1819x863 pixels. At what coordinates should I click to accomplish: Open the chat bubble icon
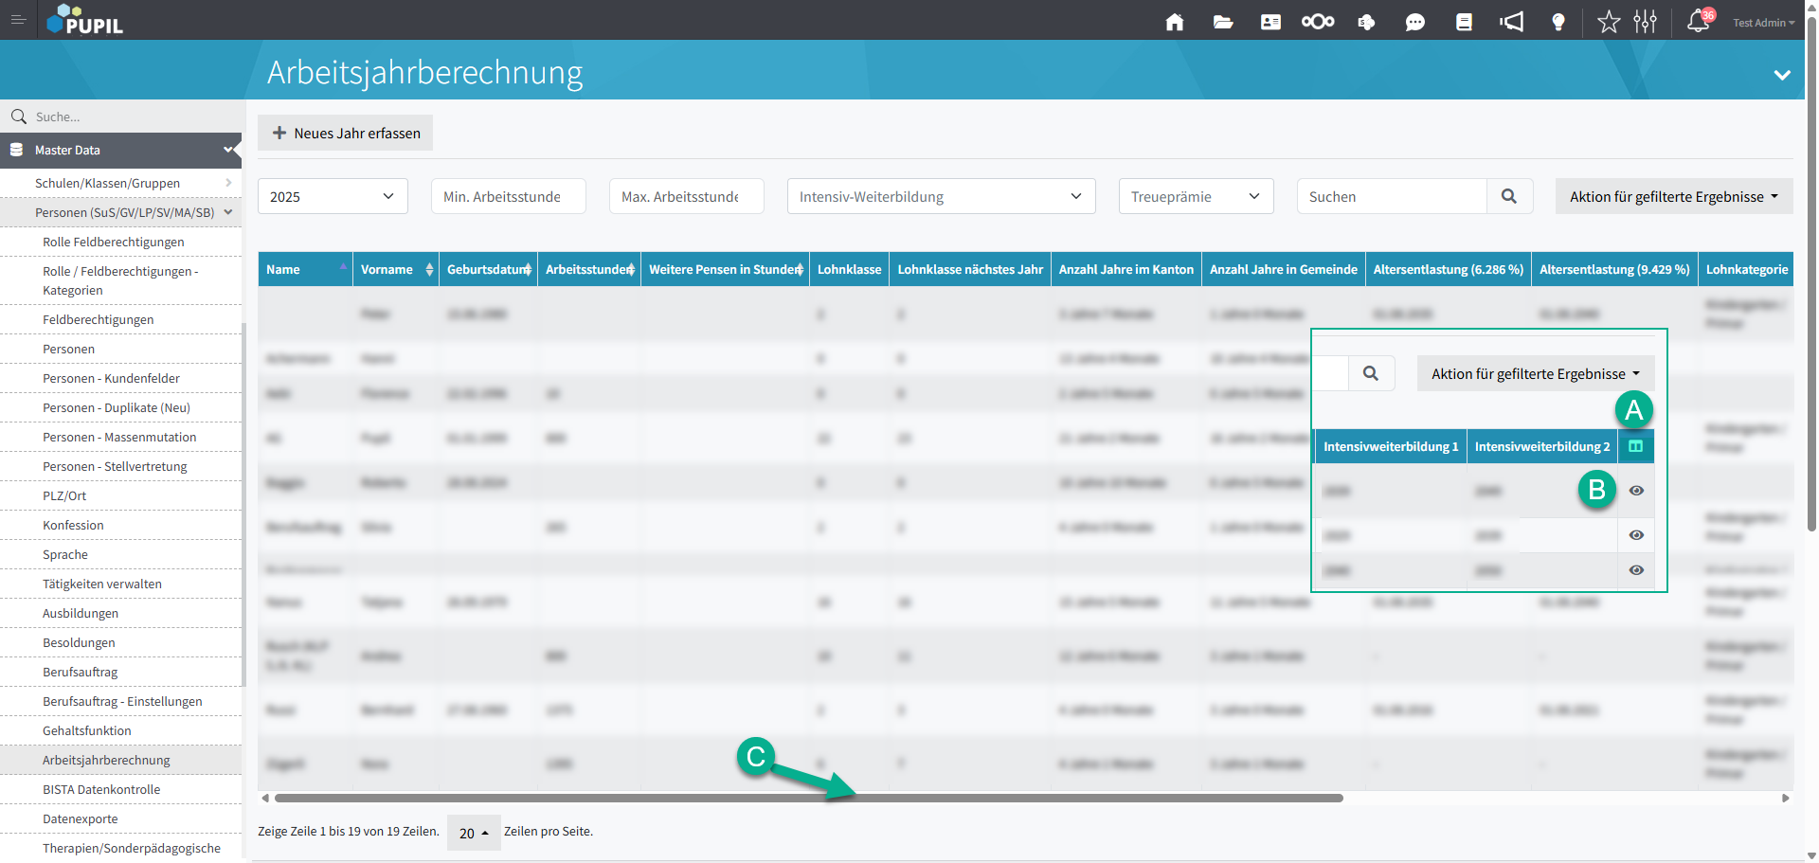(1415, 22)
